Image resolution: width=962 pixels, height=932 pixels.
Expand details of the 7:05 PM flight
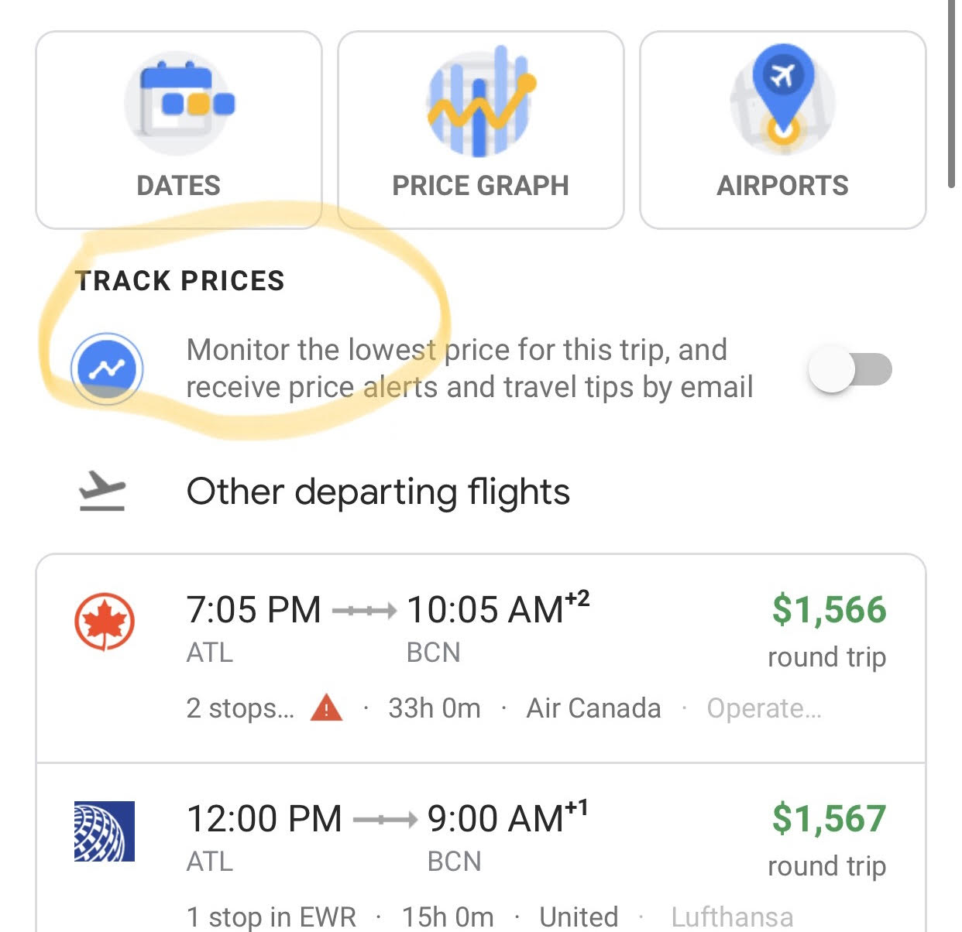tap(480, 654)
